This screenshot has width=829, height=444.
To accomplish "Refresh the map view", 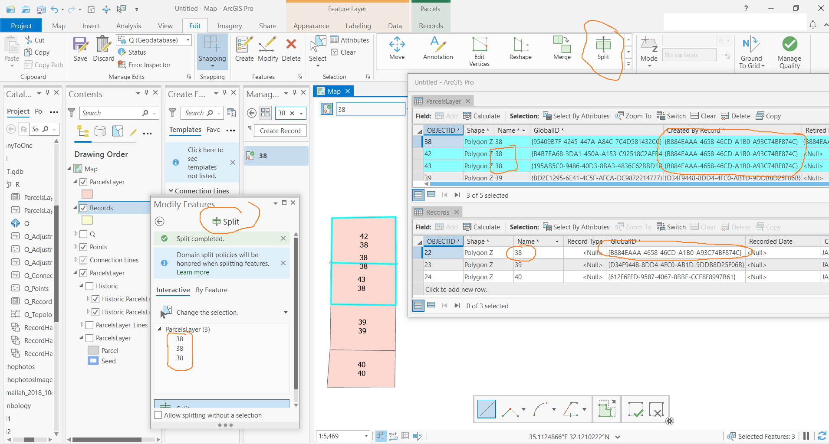I will pos(822,436).
